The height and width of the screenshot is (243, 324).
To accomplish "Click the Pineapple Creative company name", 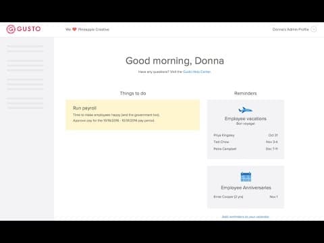I will coord(94,30).
